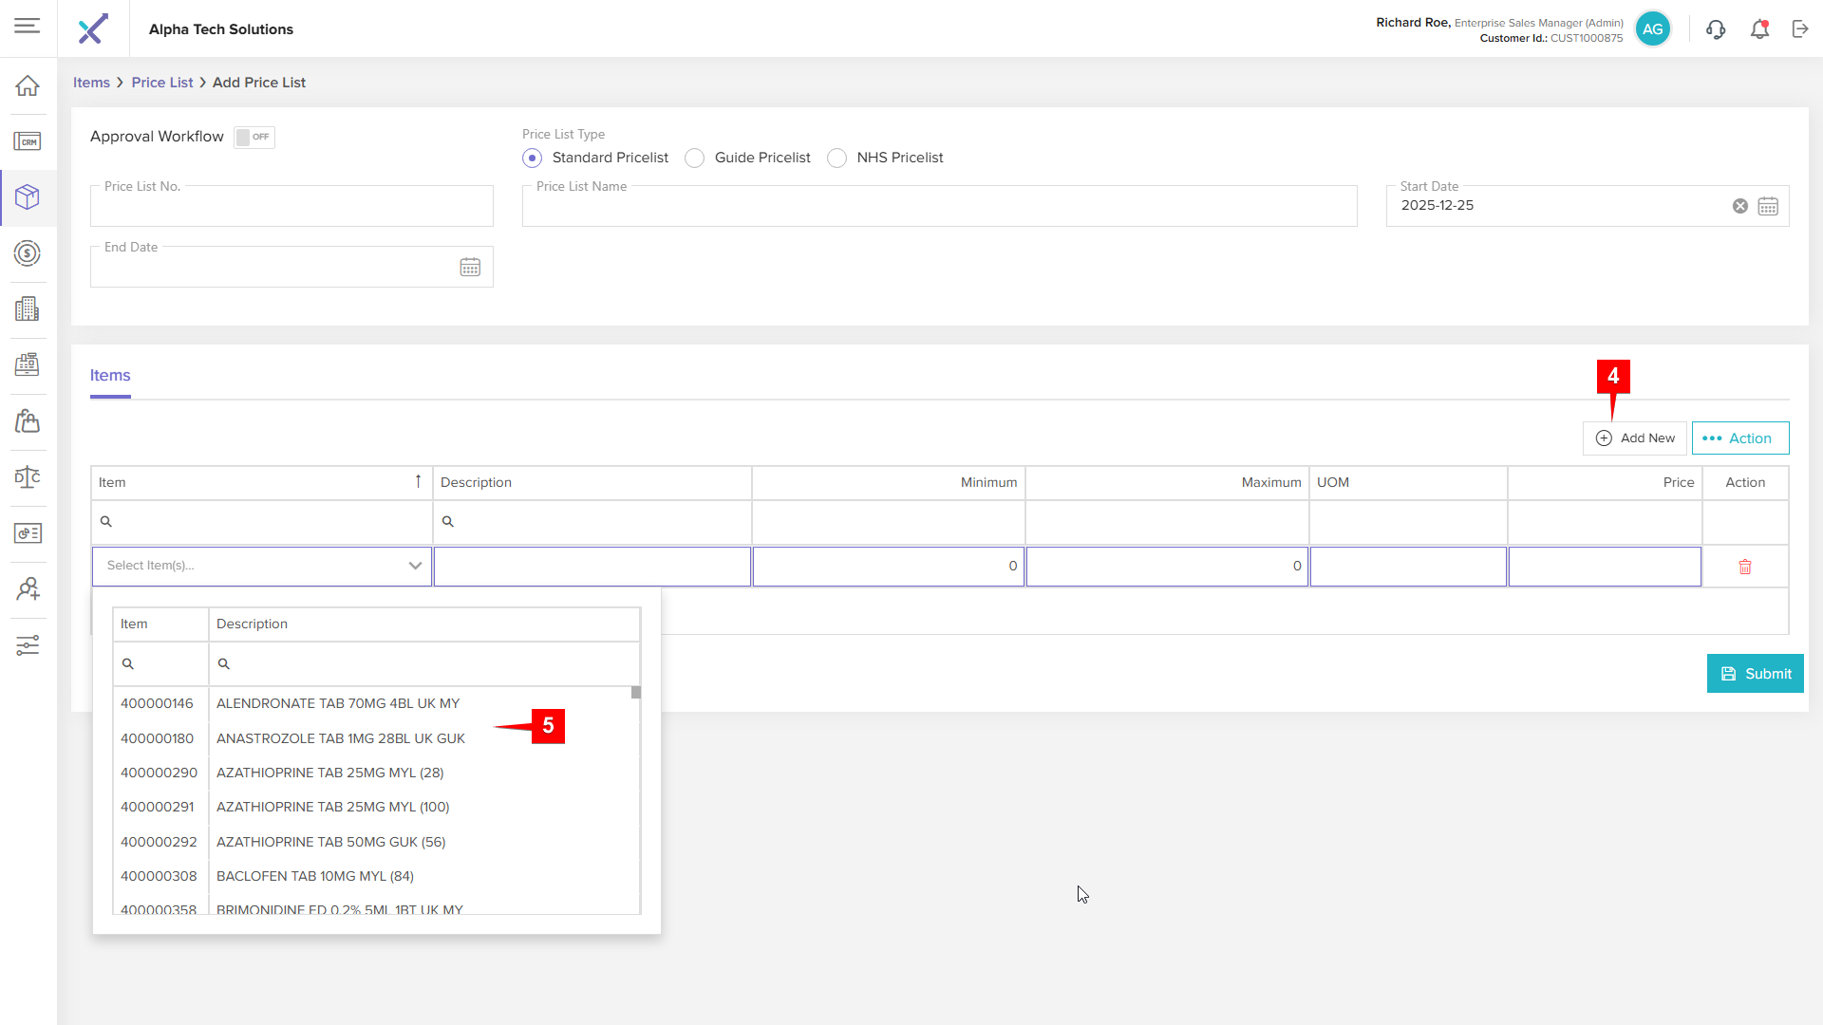
Task: Click the Home sidebar icon
Action: click(x=28, y=85)
